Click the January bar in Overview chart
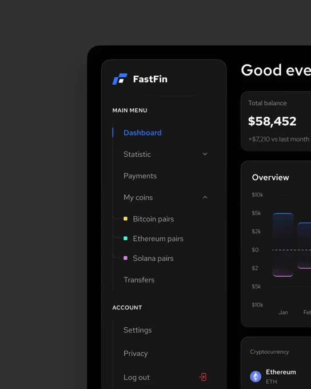Screen dimensions: 311x389 click(x=283, y=245)
